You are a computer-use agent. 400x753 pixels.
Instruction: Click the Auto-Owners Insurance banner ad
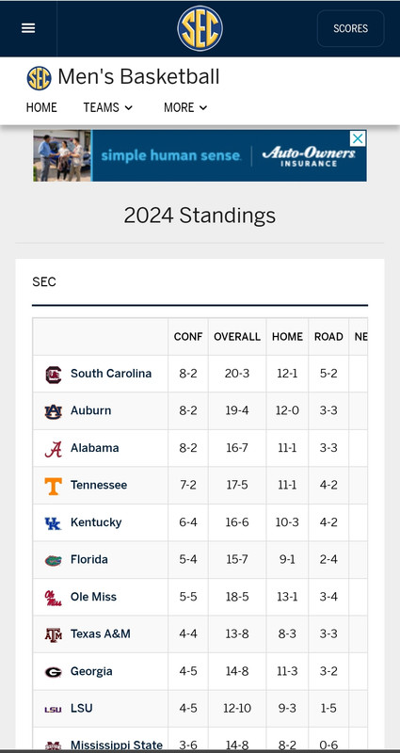point(200,155)
